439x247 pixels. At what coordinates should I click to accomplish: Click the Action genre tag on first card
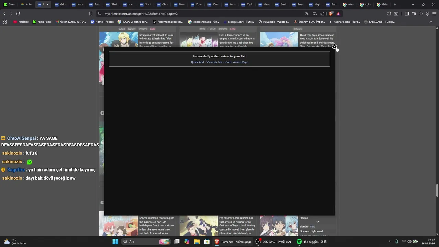coord(122,29)
